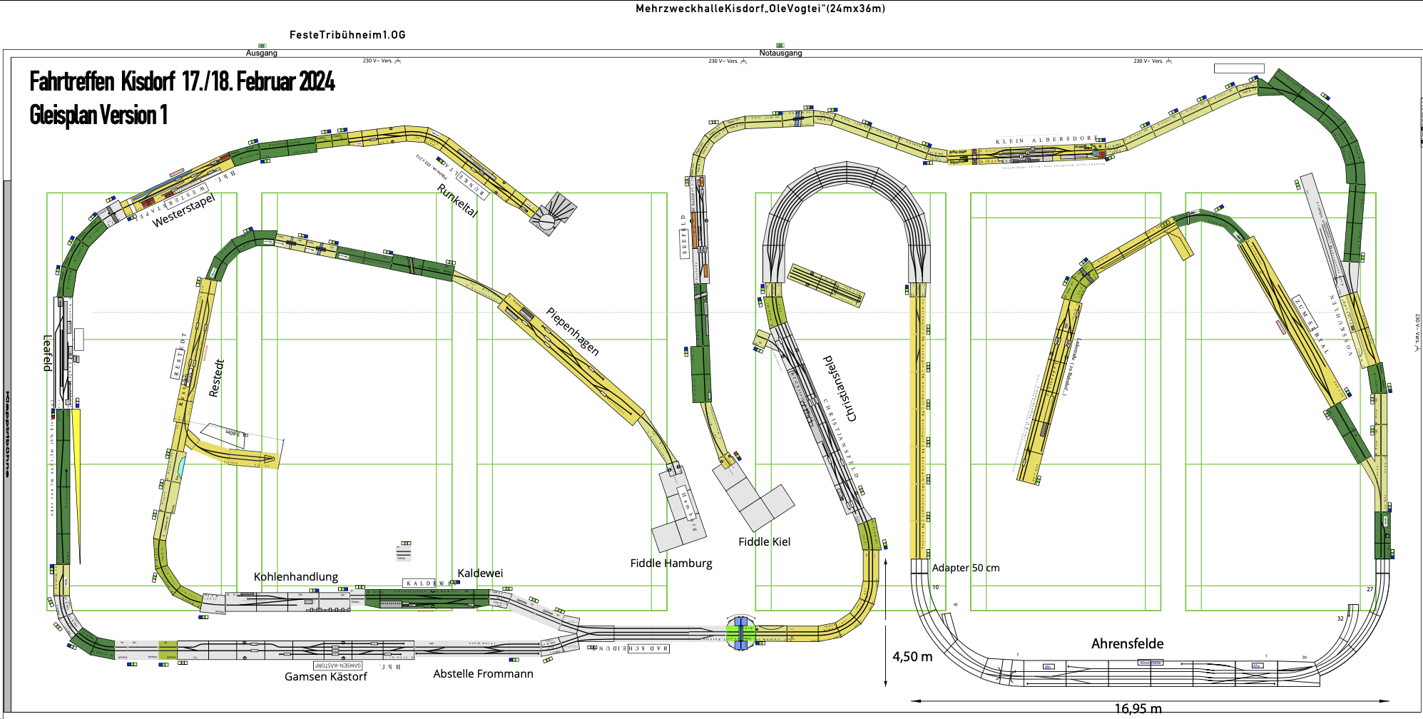Click the Runkeltal turntable symbol
Image resolution: width=1423 pixels, height=719 pixels.
(547, 222)
